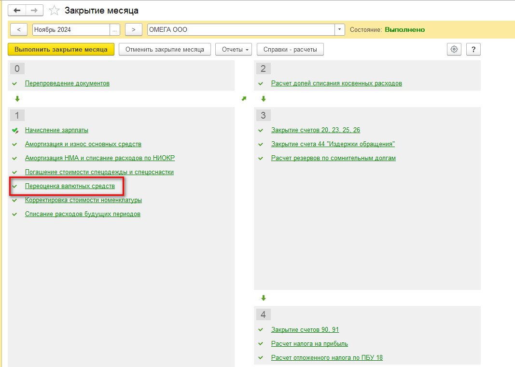Image resolution: width=515 pixels, height=367 pixels.
Task: Expand the organization ОМЕГА ООО dropdown
Action: pyautogui.click(x=340, y=29)
